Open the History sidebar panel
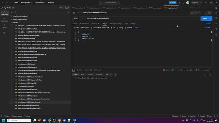The width and height of the screenshot is (219, 123). (x=4, y=26)
